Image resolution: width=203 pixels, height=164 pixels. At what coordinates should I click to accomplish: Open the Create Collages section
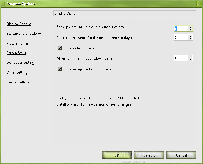point(19,82)
